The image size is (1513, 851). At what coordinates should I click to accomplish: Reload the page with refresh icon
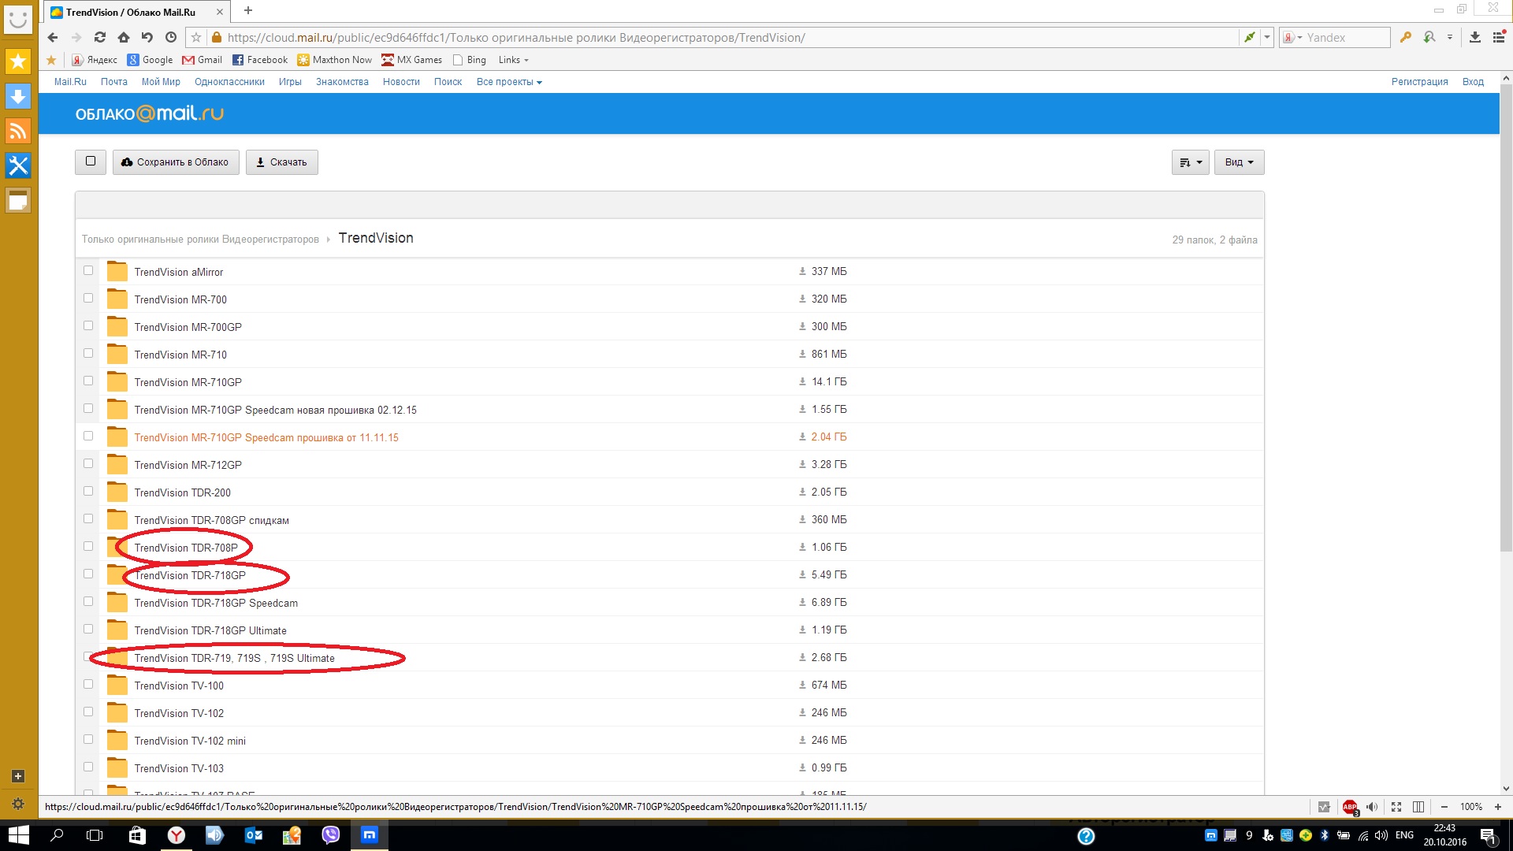100,37
